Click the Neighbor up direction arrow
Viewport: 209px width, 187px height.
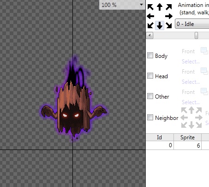pos(191,110)
